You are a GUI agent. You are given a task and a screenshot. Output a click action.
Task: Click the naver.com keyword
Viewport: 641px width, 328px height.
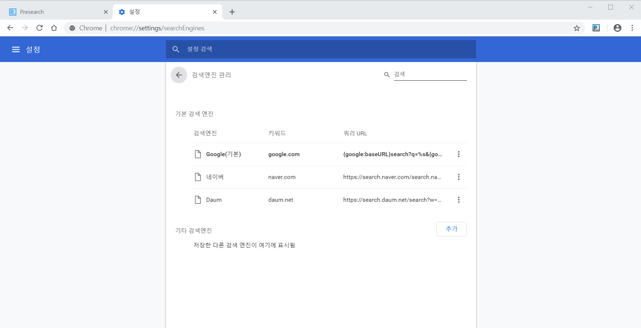[282, 177]
